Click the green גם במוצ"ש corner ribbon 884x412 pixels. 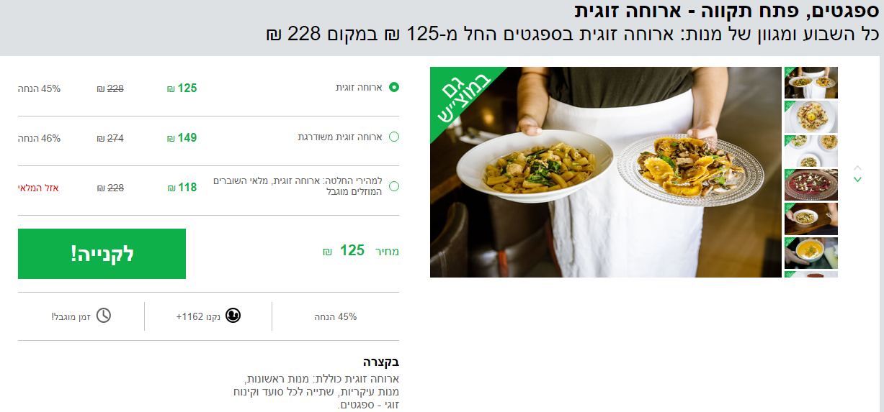click(x=462, y=98)
